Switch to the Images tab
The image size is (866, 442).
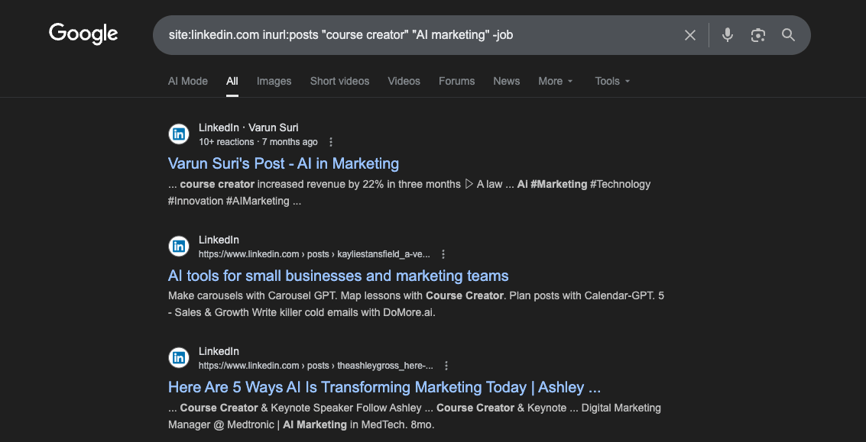point(274,81)
